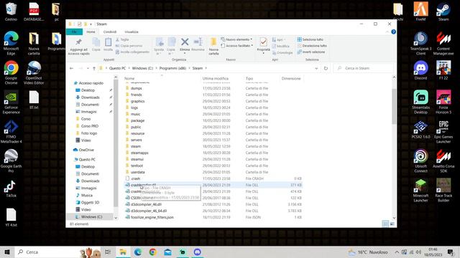Select Downloads under Accesso rapido
The width and height of the screenshot is (460, 258).
(90, 97)
